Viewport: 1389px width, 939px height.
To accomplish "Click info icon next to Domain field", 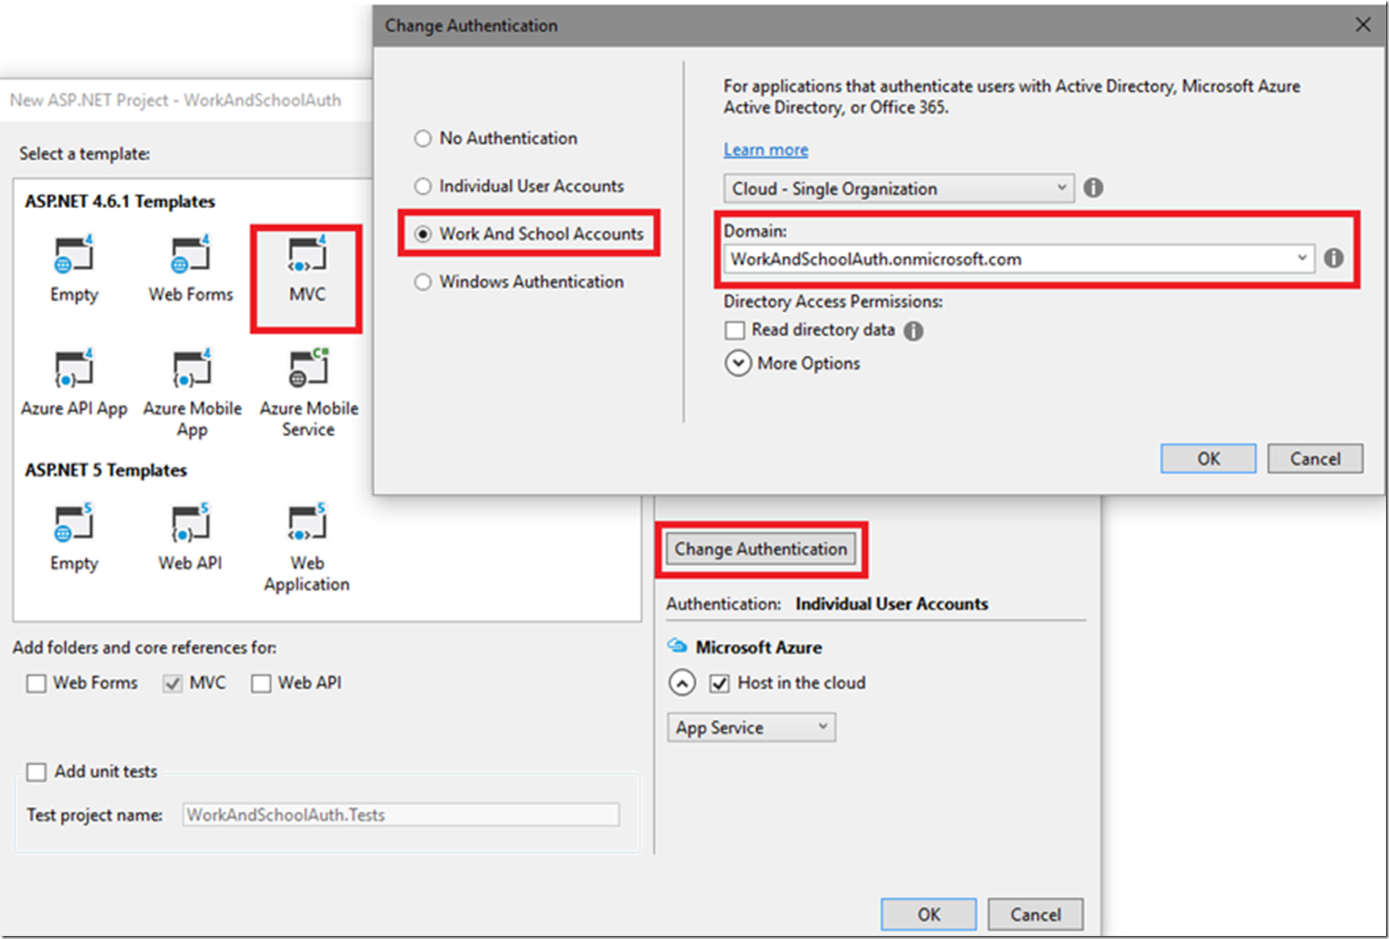I will coord(1333,258).
